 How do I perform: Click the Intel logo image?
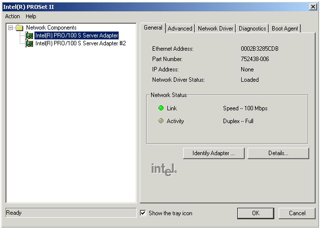pos(163,169)
